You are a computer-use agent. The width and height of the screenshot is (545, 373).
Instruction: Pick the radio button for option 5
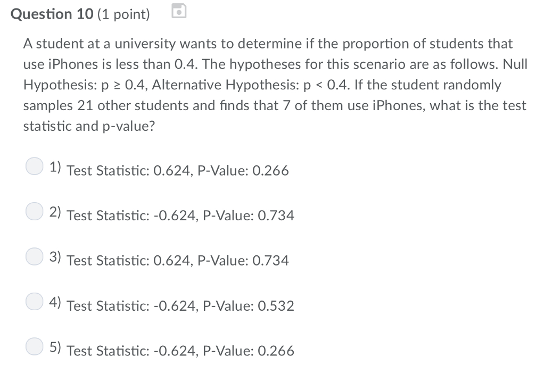35,346
